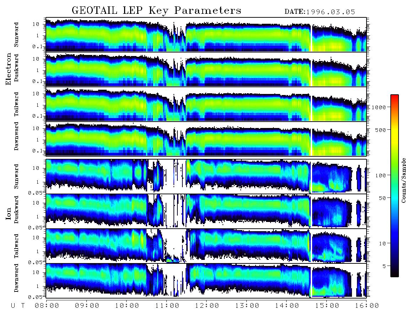Click the Ion group label

tap(9, 214)
